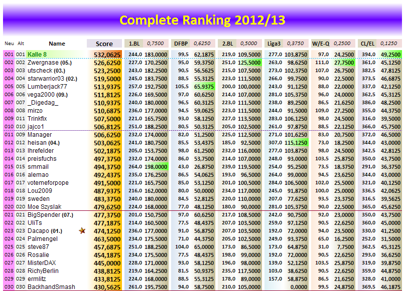Open the entry for votemeforpope
Image resolution: width=405 pixels, height=291 pixels.
[48, 183]
